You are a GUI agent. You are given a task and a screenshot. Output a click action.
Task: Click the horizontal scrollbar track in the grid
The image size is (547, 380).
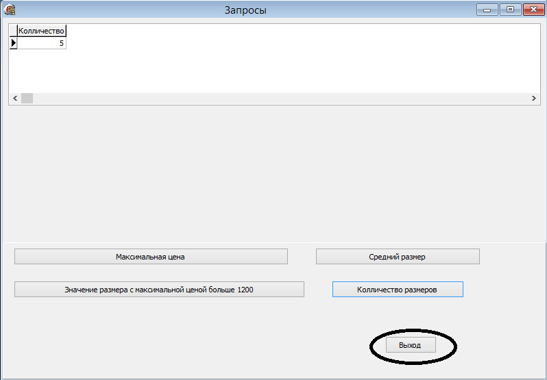coord(280,98)
